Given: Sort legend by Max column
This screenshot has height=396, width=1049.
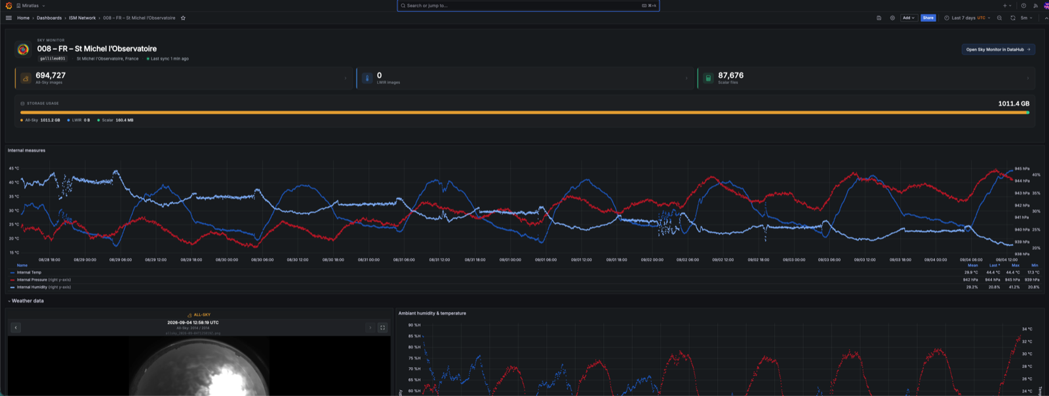Looking at the screenshot, I should click(x=1016, y=265).
